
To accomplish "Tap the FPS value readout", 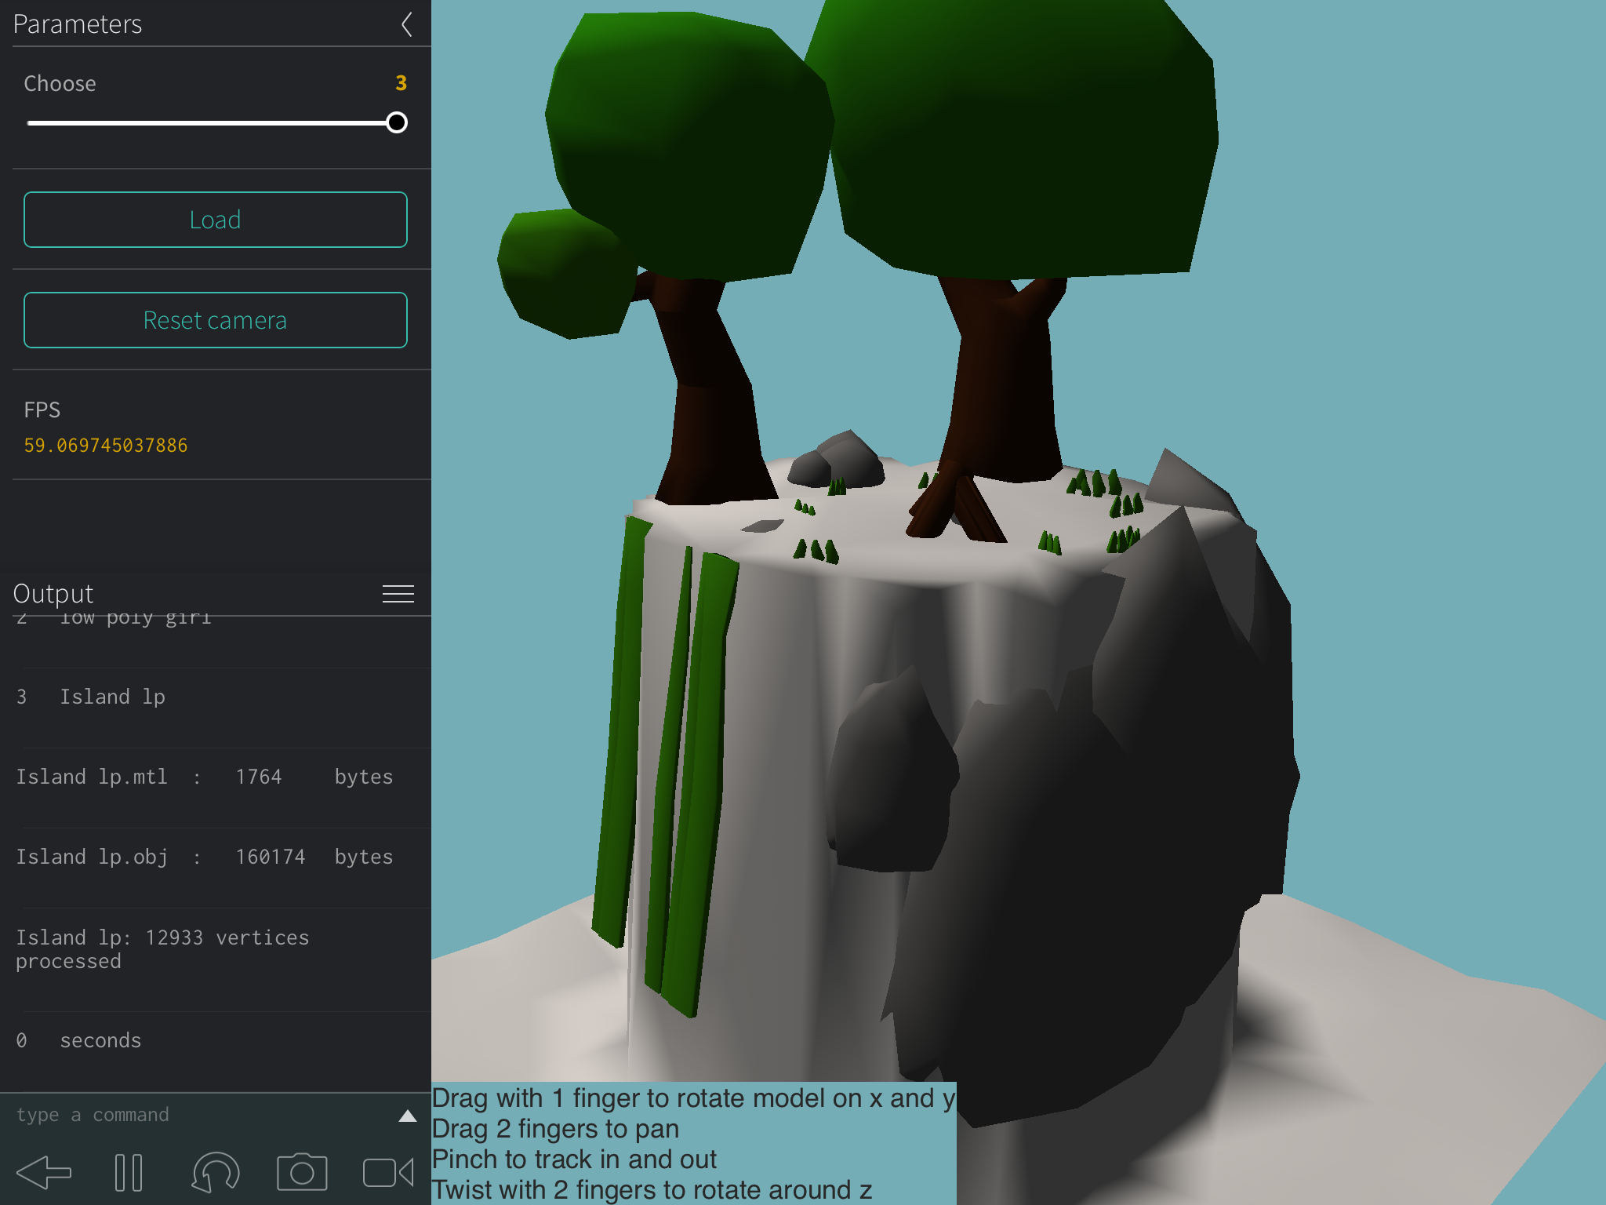I will [x=106, y=446].
